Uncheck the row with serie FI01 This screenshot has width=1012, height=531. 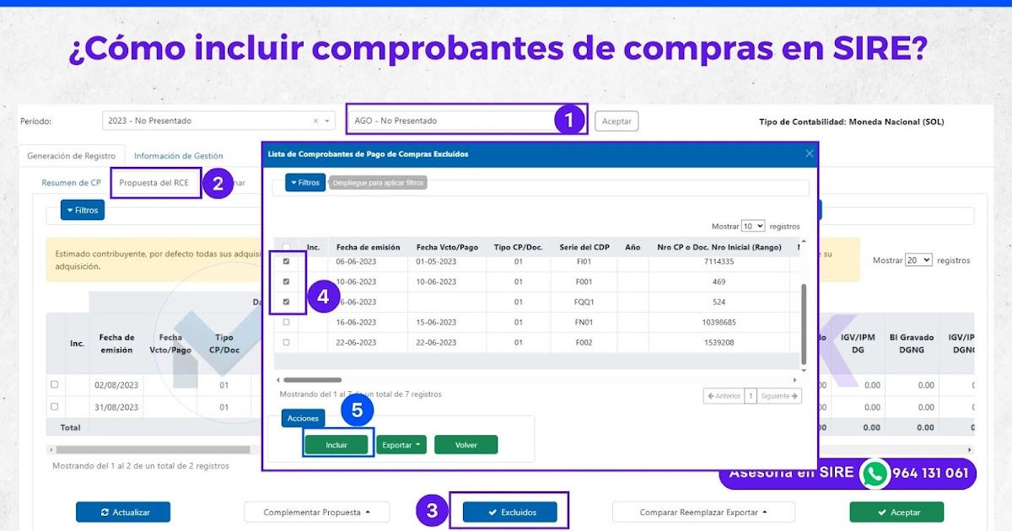pyautogui.click(x=286, y=261)
